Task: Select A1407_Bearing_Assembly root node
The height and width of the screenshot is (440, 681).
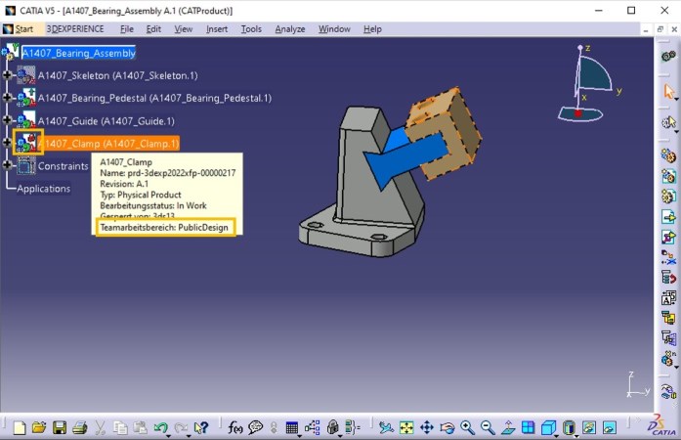Action: pyautogui.click(x=78, y=53)
